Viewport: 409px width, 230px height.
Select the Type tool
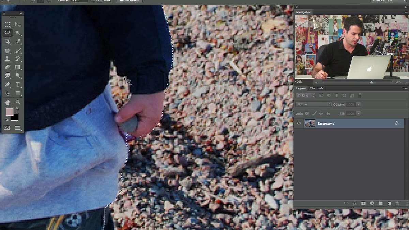pyautogui.click(x=18, y=85)
